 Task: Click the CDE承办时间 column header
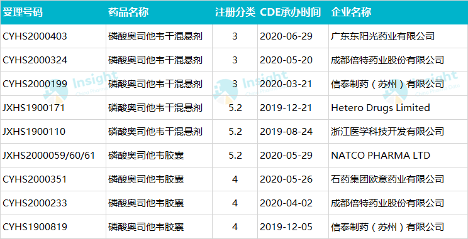[291, 13]
